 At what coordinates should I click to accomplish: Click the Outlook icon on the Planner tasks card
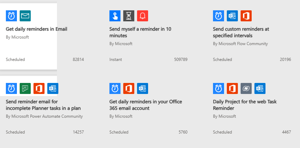pyautogui.click(x=53, y=88)
